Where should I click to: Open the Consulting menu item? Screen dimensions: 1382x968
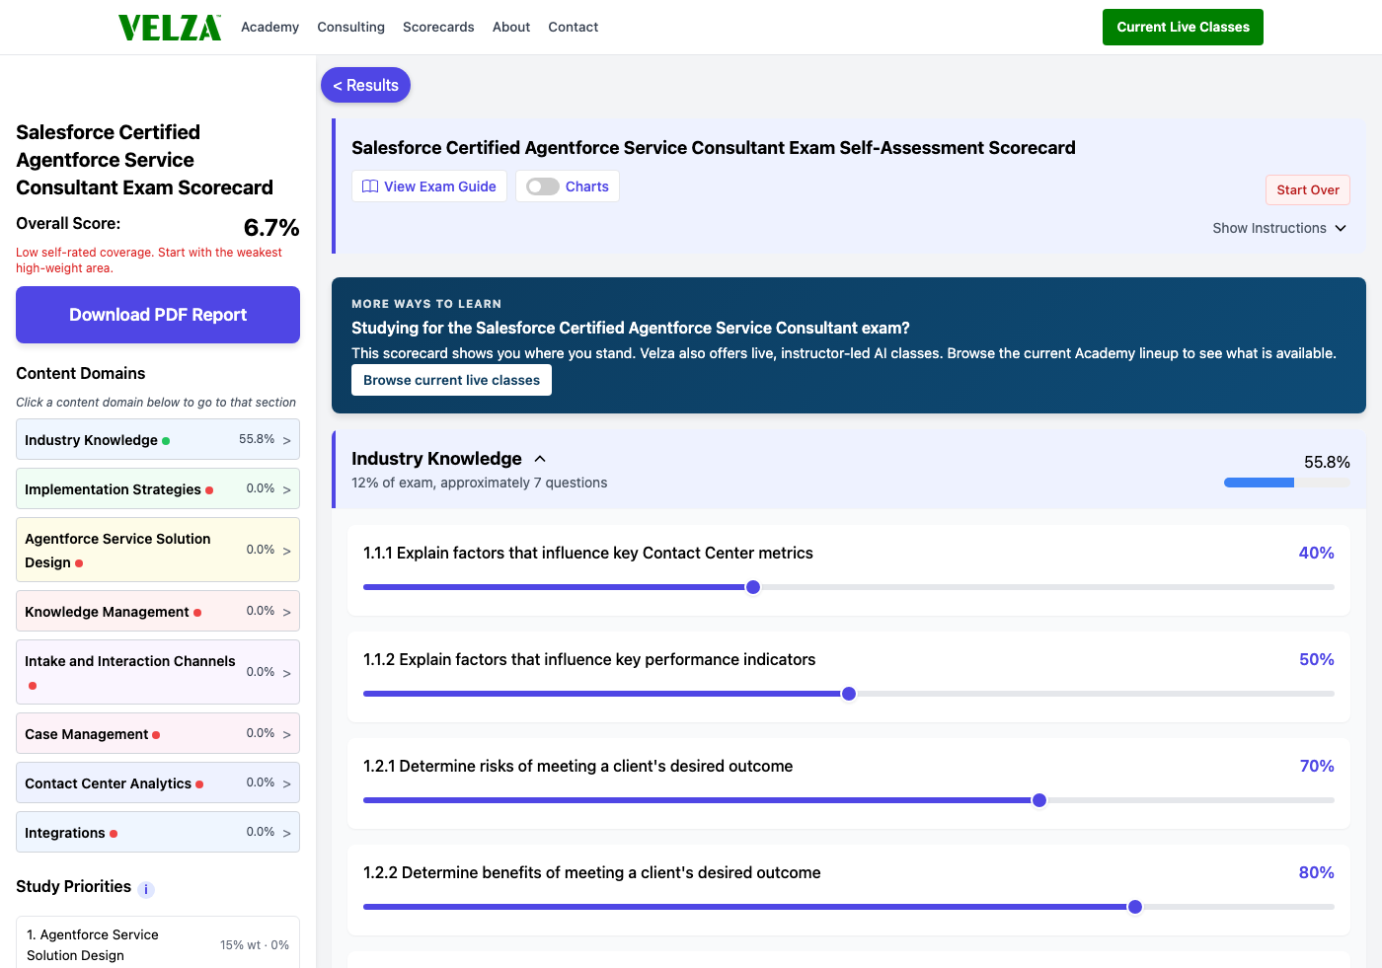pos(350,27)
